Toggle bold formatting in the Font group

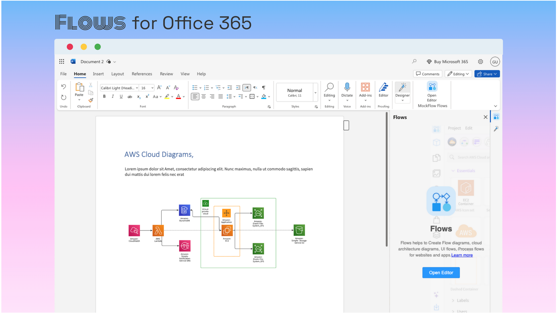pyautogui.click(x=104, y=96)
